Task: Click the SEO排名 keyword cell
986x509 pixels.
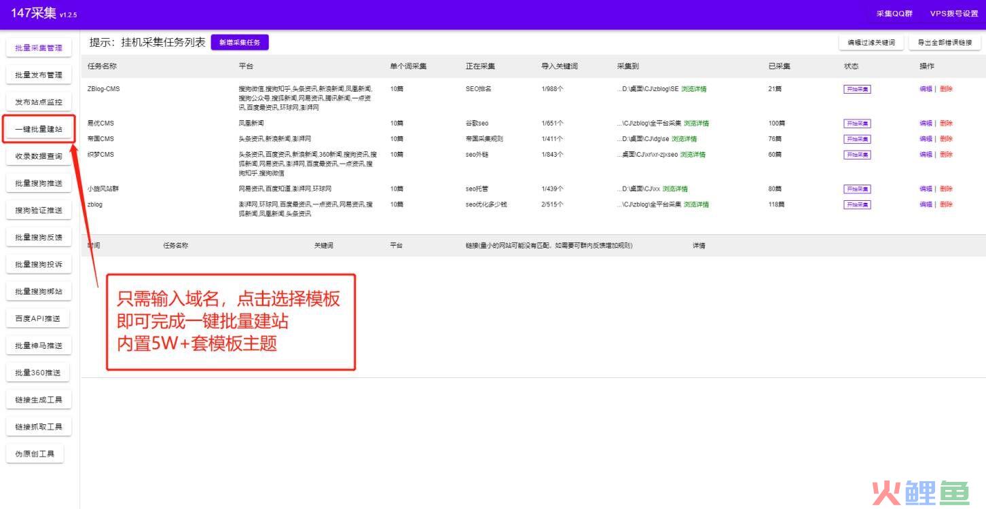Action: 478,89
